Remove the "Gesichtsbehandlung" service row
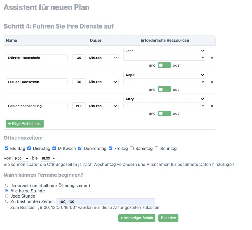 point(212,106)
